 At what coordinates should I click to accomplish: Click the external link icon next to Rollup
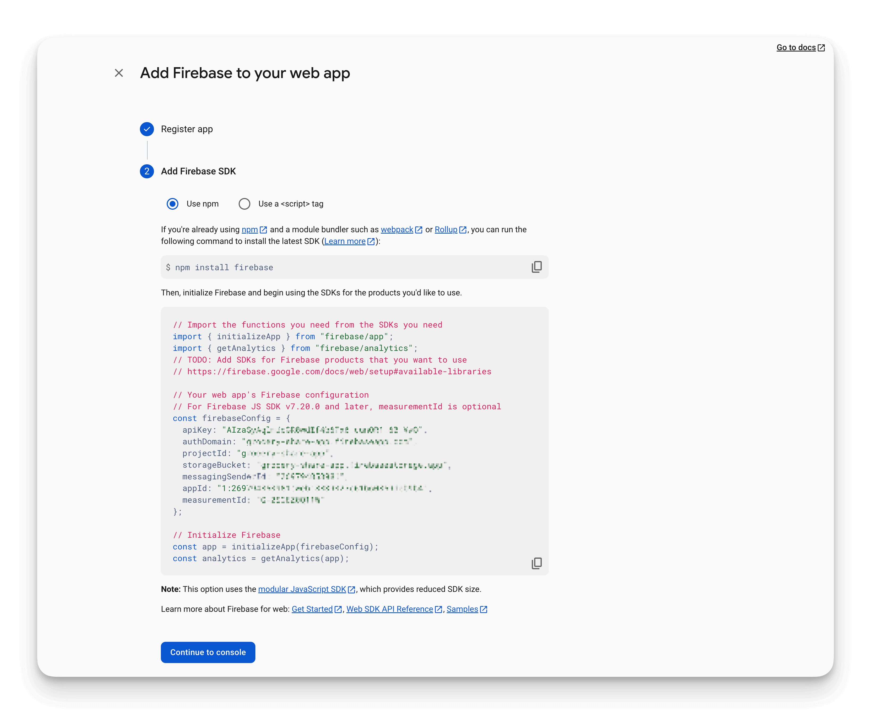pyautogui.click(x=463, y=230)
